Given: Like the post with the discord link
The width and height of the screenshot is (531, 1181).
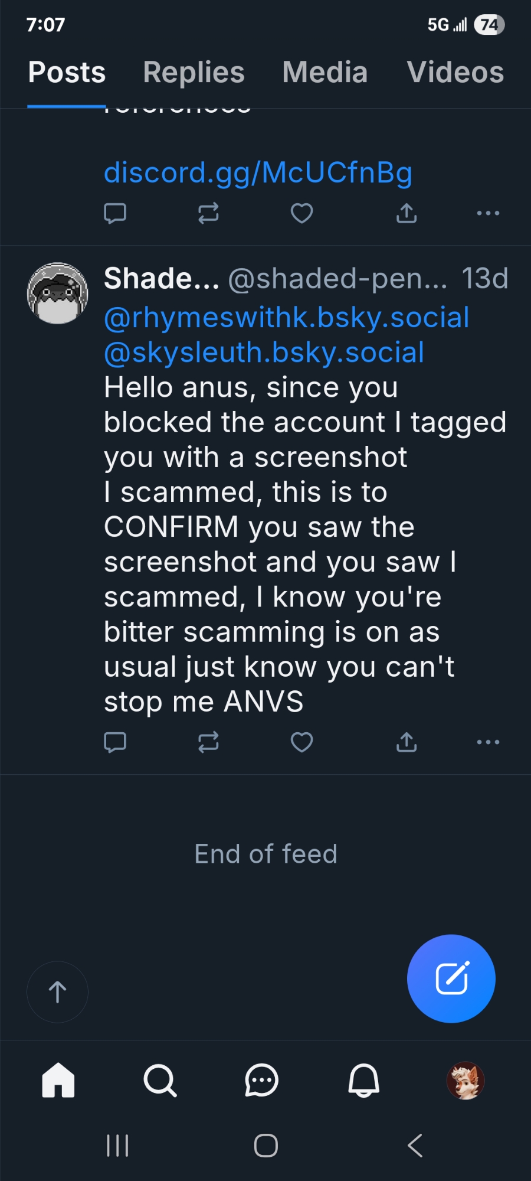Looking at the screenshot, I should (301, 213).
